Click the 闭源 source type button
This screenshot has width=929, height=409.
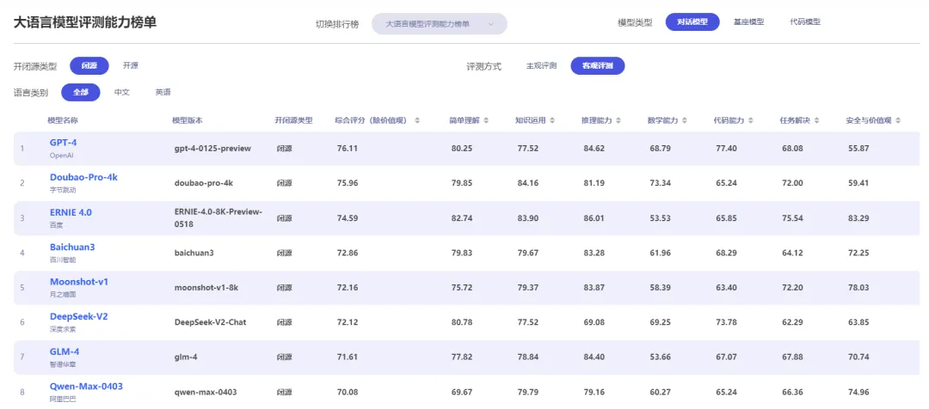point(89,65)
